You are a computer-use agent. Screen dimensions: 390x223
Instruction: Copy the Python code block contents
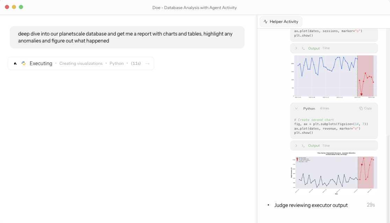(x=366, y=108)
